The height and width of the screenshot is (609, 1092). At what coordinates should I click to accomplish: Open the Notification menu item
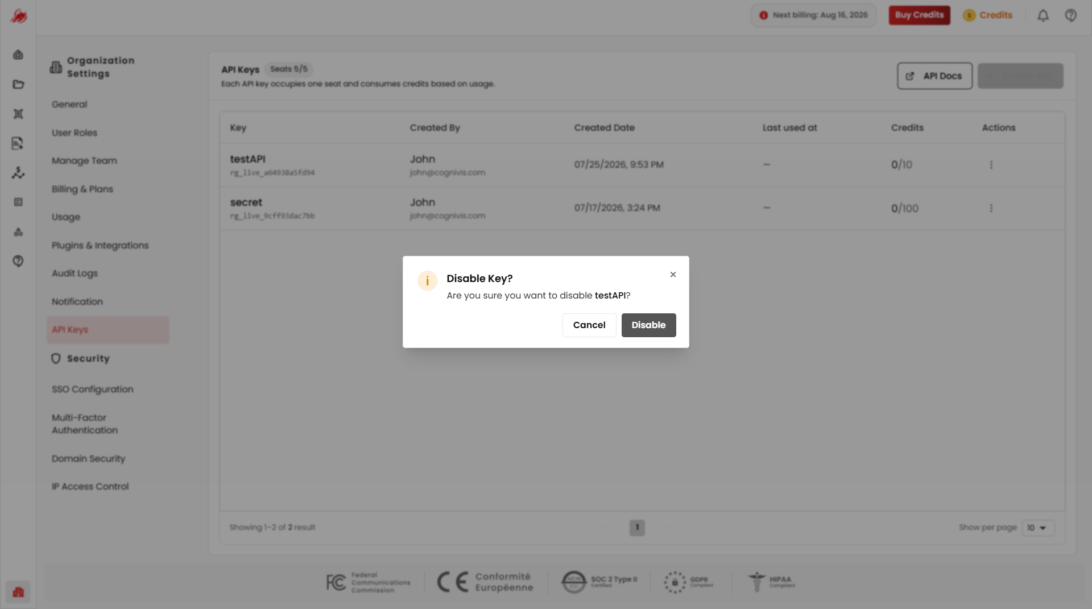pyautogui.click(x=77, y=302)
